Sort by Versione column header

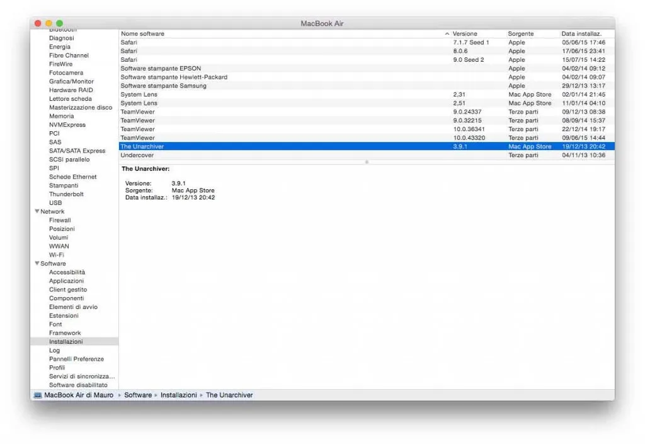pos(465,34)
